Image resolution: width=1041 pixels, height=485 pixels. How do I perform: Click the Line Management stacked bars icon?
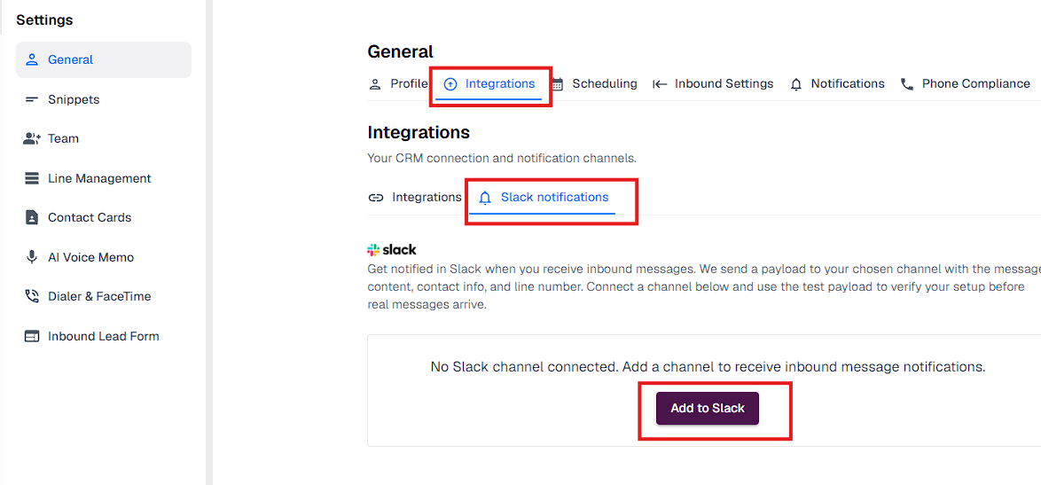tap(31, 178)
